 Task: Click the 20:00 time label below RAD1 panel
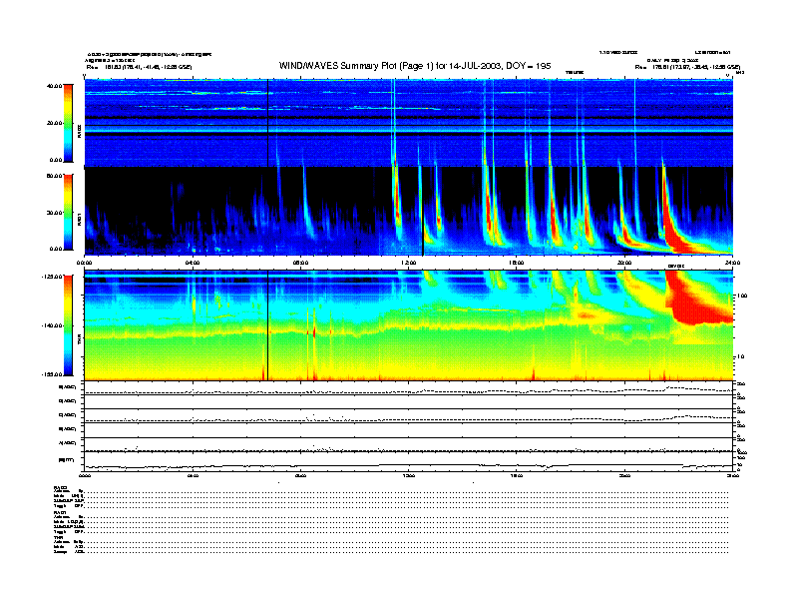point(624,263)
